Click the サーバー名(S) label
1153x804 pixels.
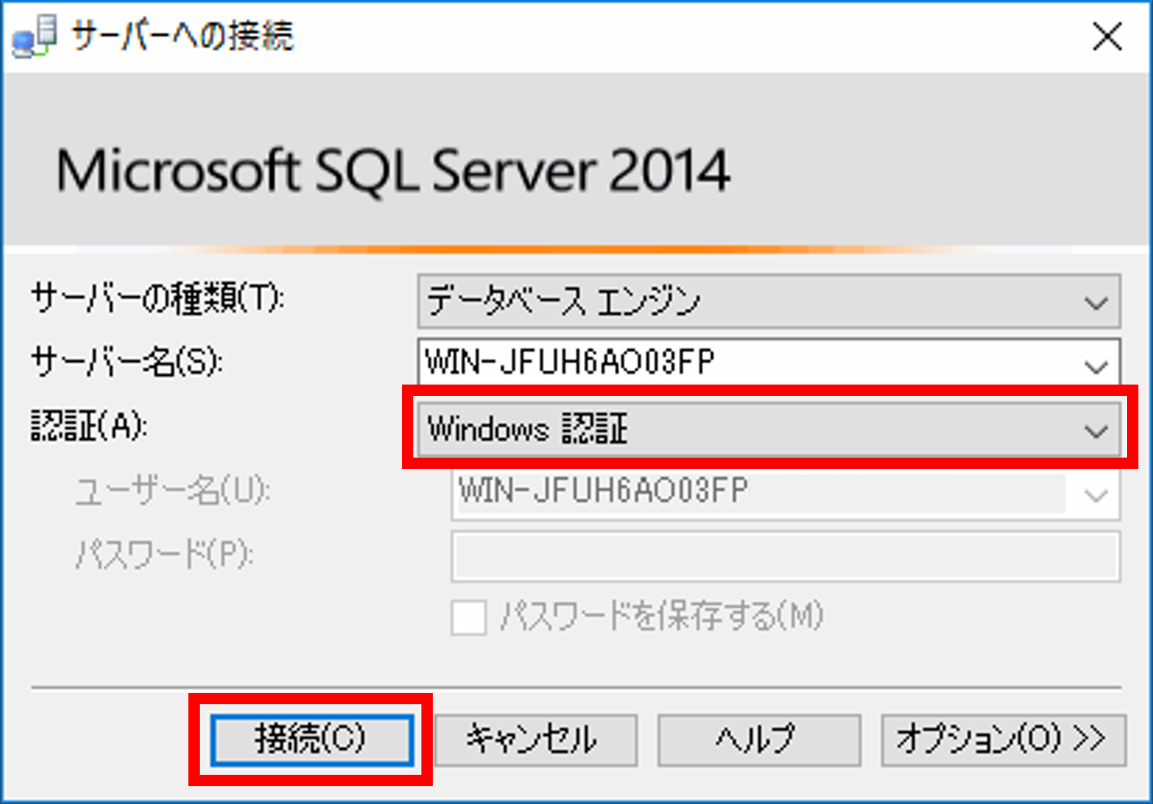[x=127, y=362]
